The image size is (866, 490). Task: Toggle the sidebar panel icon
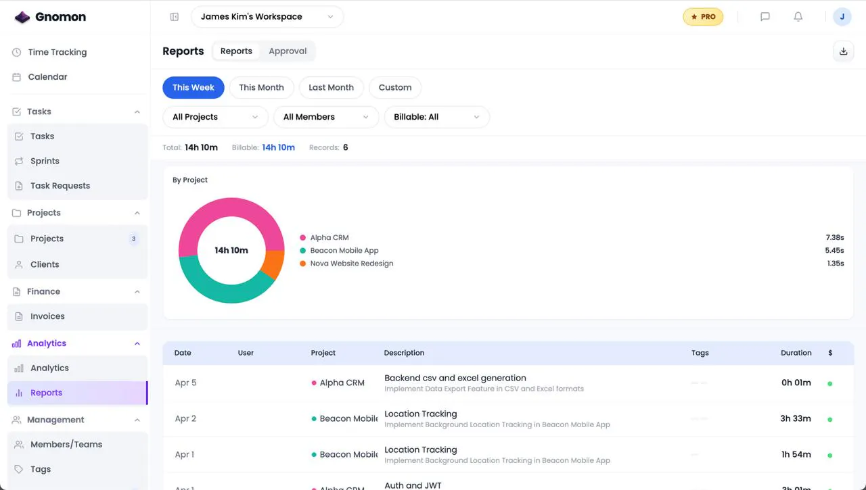pyautogui.click(x=175, y=17)
